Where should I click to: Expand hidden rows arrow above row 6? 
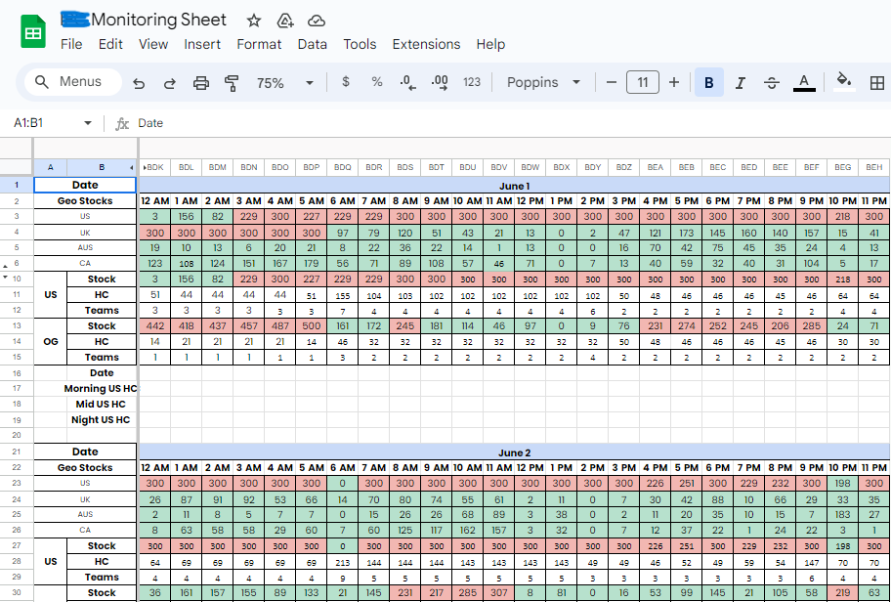click(x=6, y=266)
